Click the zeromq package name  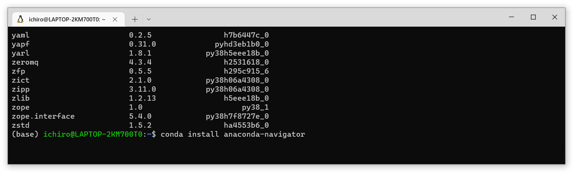[x=25, y=62]
